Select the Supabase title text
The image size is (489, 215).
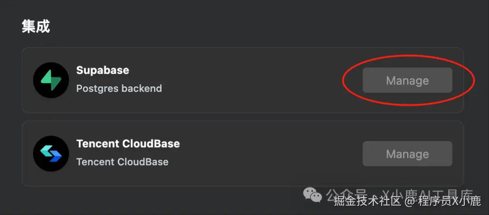103,71
